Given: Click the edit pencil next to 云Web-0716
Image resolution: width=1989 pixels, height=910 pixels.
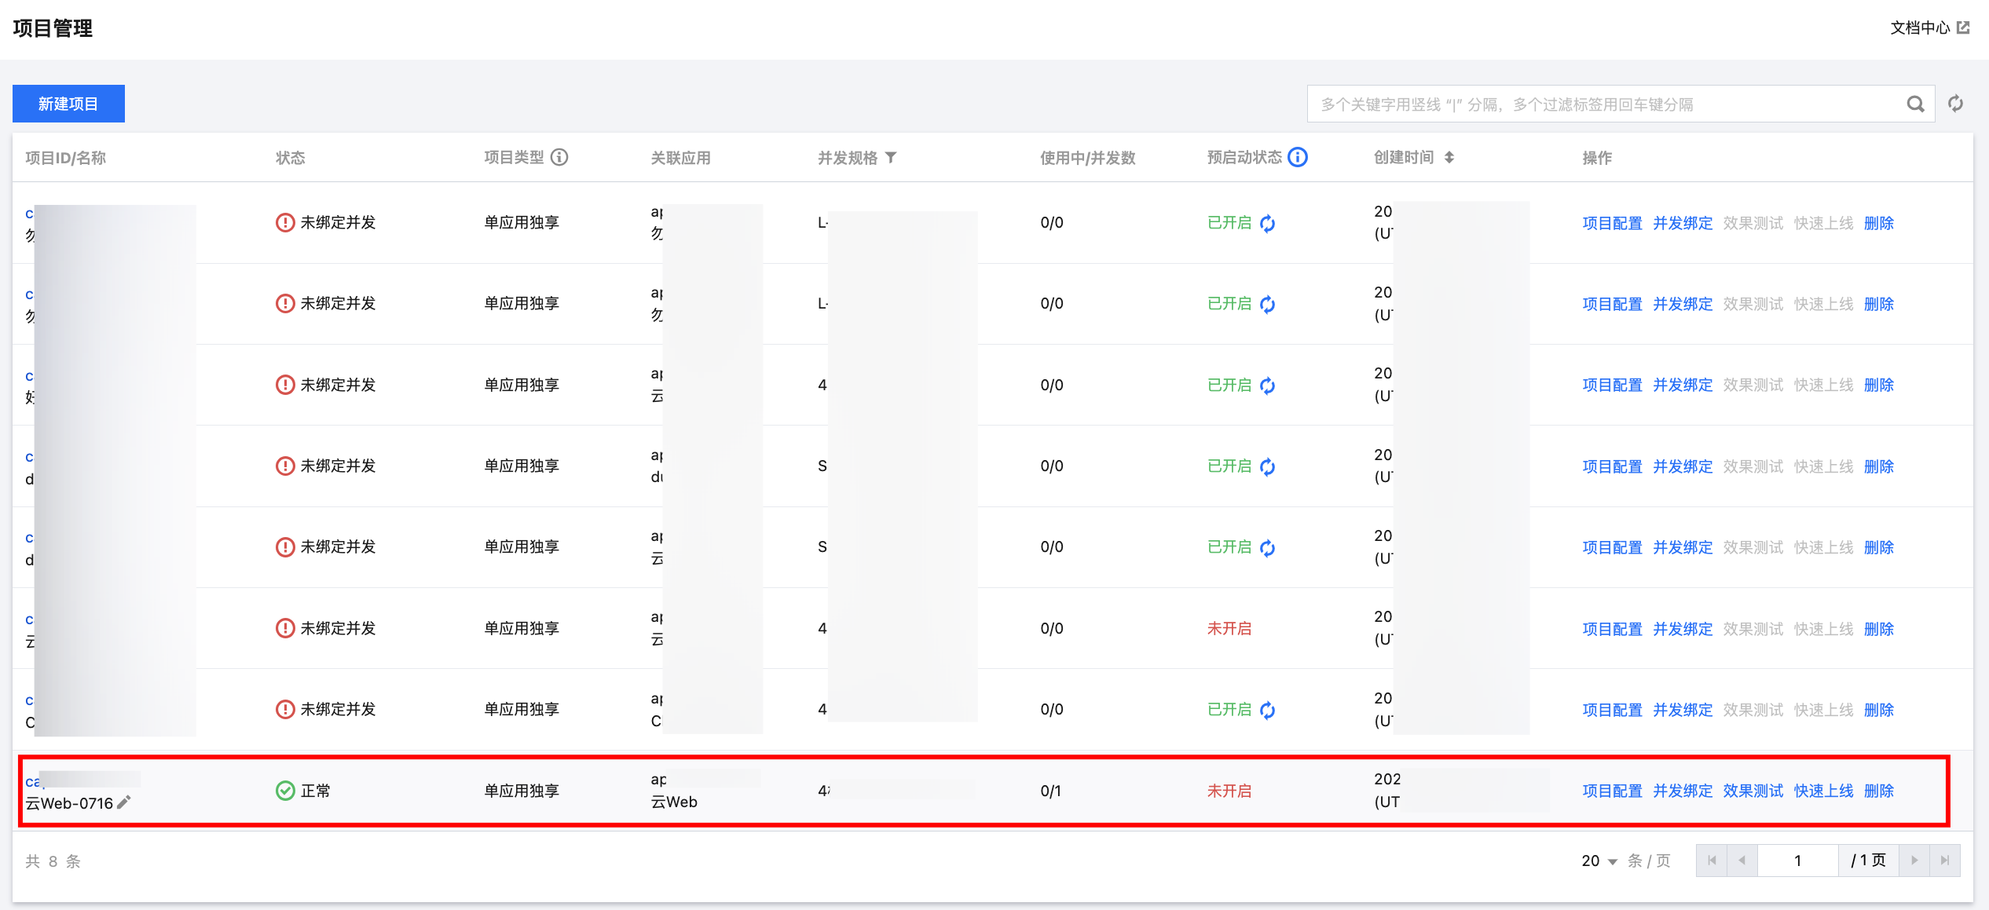Looking at the screenshot, I should (124, 802).
